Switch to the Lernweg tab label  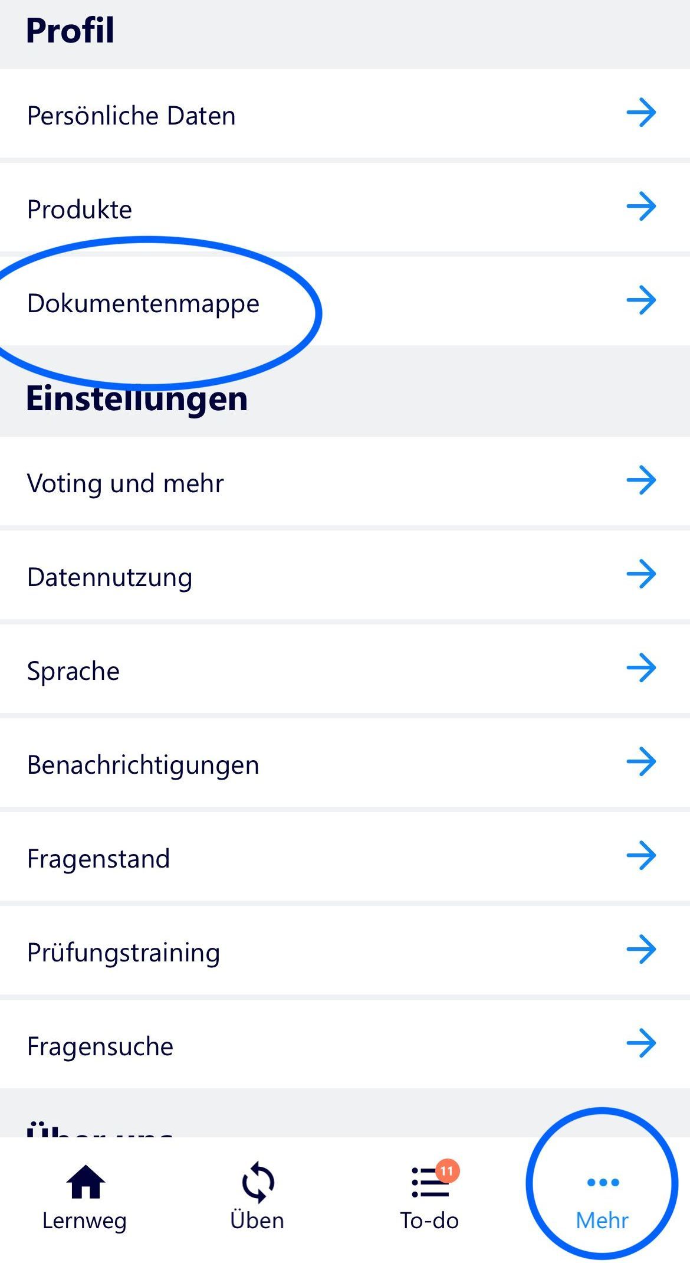pyautogui.click(x=84, y=1221)
